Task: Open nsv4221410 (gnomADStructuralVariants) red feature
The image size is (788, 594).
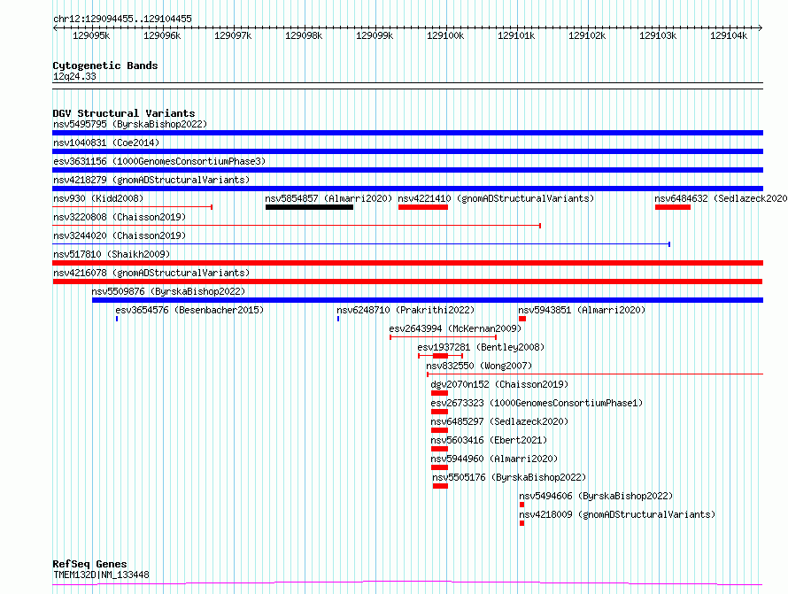Action: click(x=423, y=207)
